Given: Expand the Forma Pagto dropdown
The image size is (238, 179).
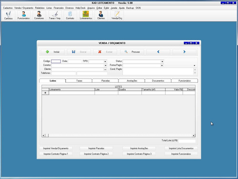Looking at the screenshot, I should [162, 65].
